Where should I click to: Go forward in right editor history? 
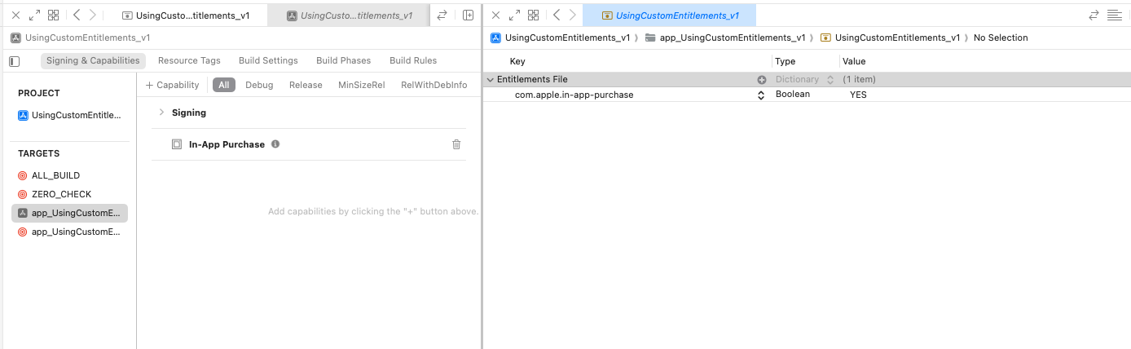(573, 15)
